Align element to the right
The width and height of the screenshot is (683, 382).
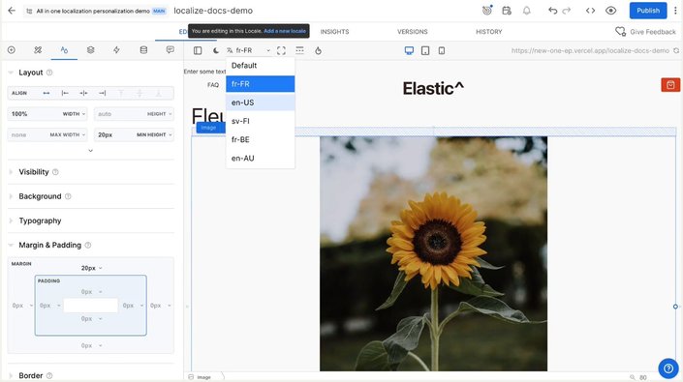103,93
